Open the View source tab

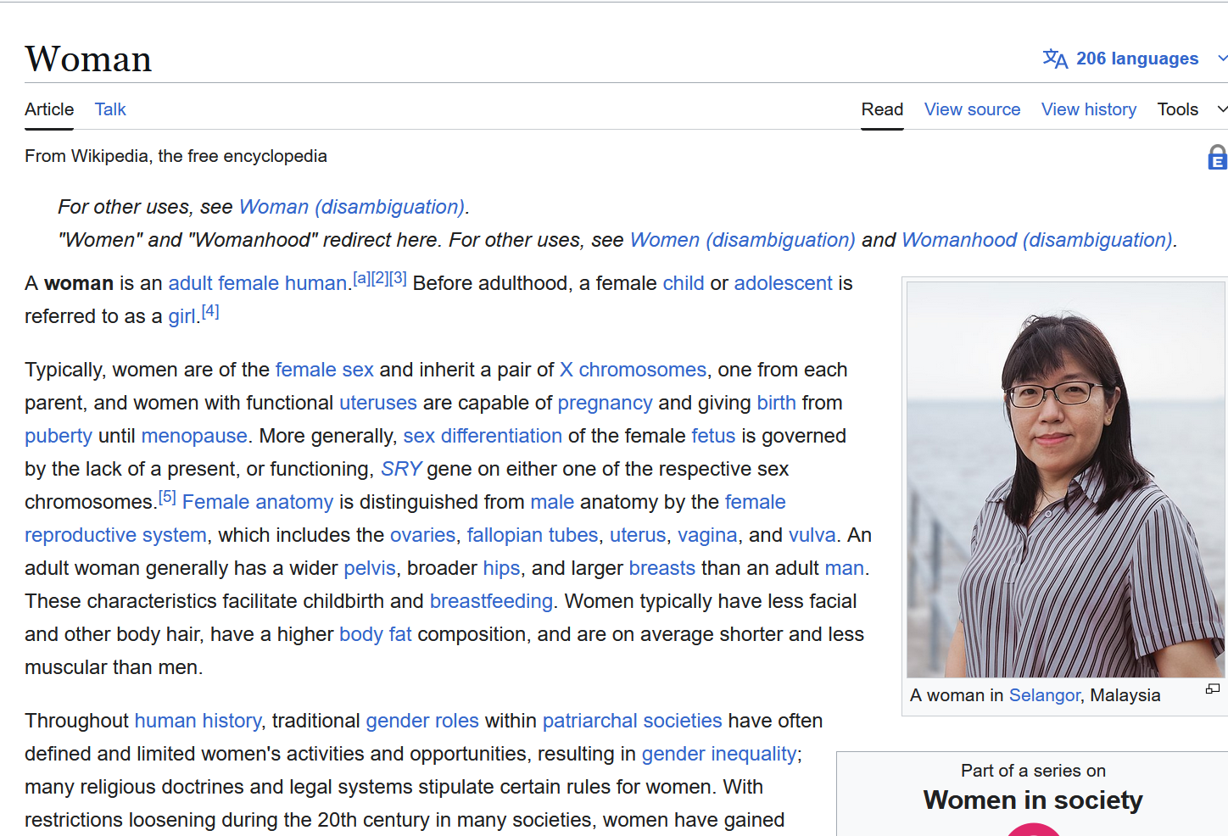click(x=972, y=109)
